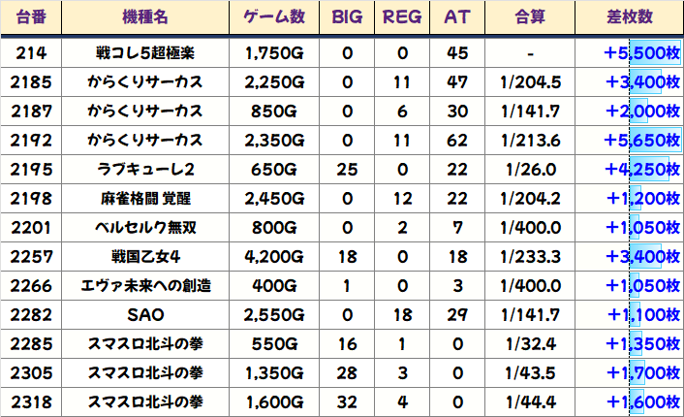Click the REG column header
Screen dimensions: 684x417
click(402, 18)
